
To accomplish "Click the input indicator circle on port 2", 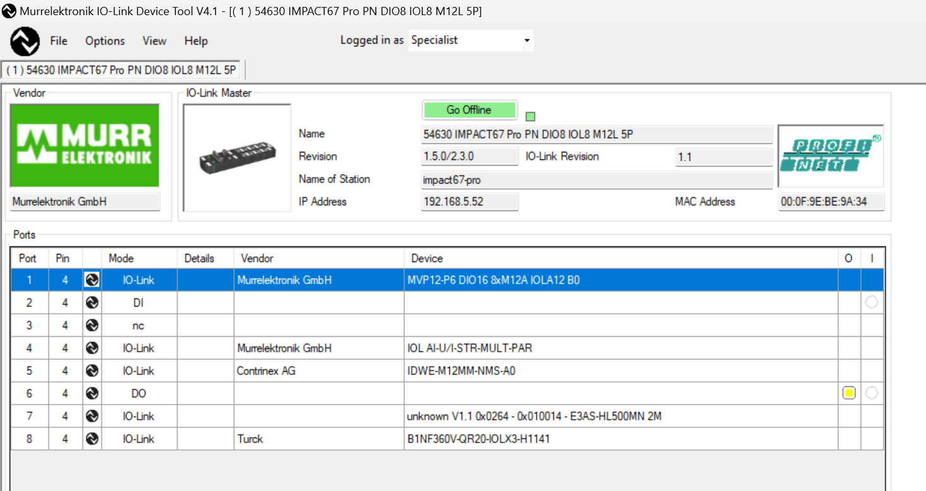I will click(872, 303).
